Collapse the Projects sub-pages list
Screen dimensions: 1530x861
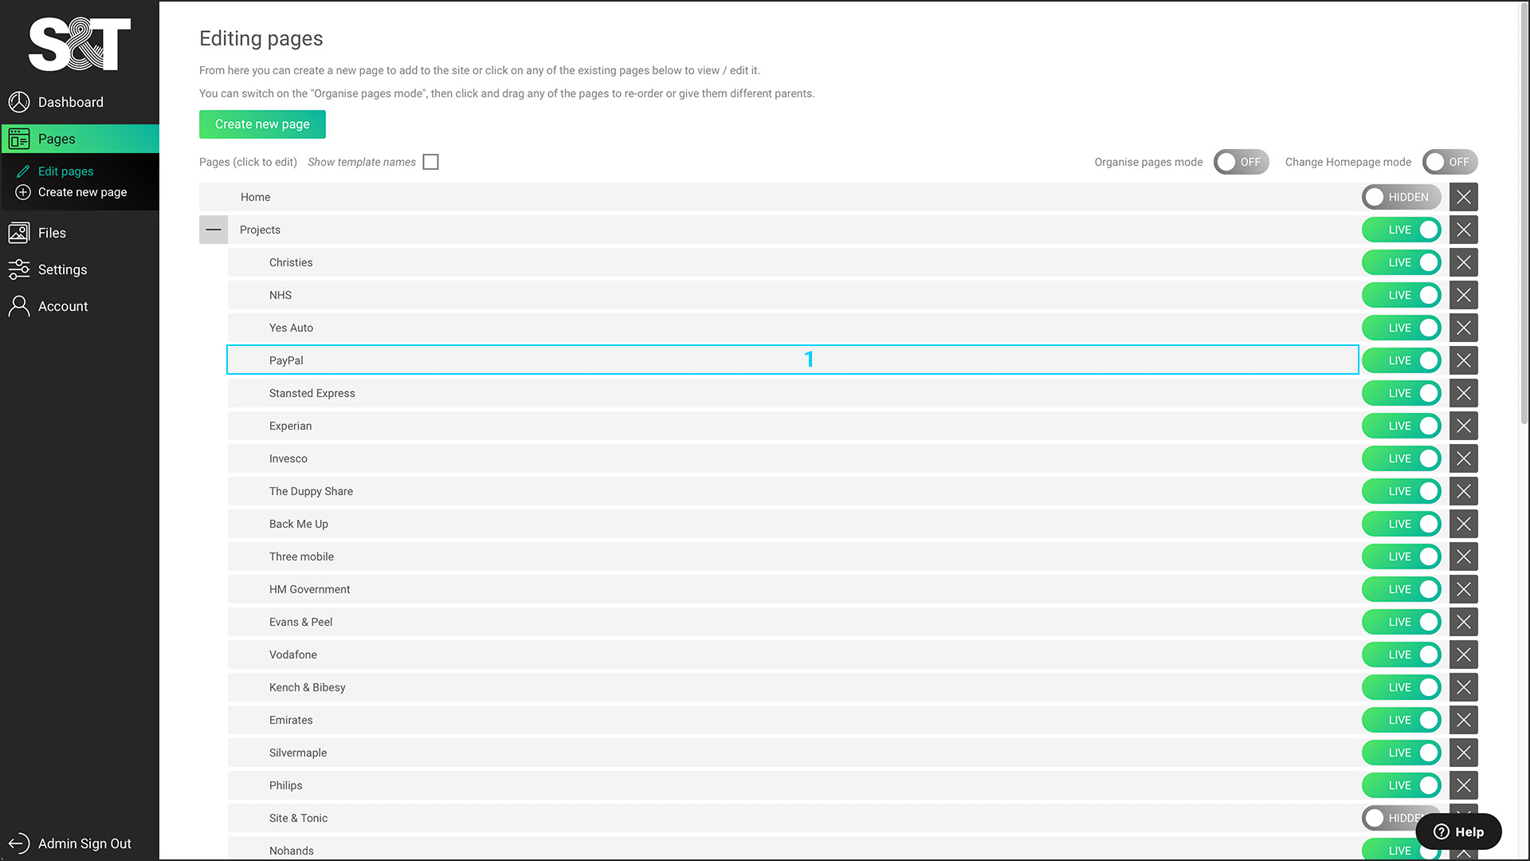(x=214, y=229)
